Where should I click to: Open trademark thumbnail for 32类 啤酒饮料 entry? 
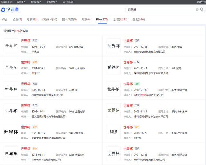pyautogui.click(x=11, y=154)
